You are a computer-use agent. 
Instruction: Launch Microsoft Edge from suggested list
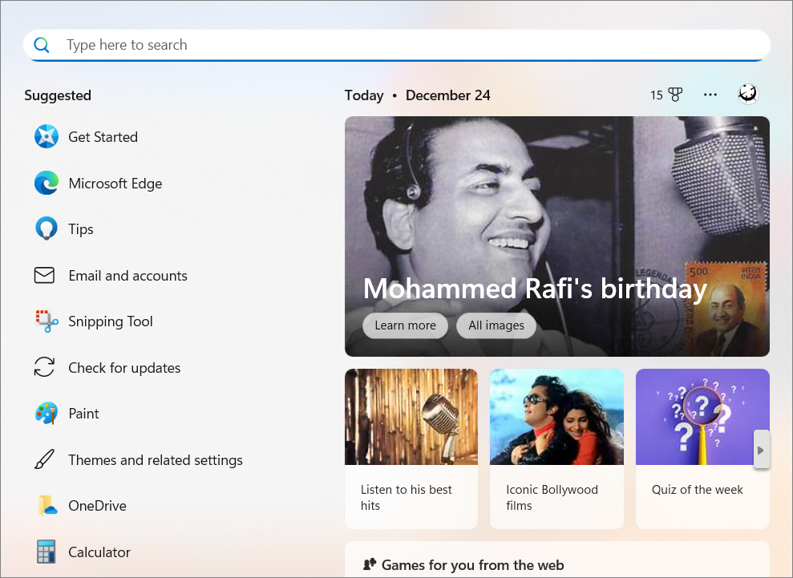(x=47, y=184)
